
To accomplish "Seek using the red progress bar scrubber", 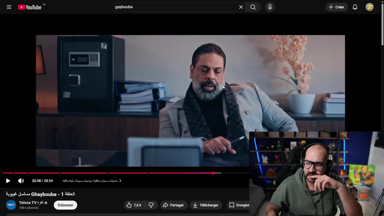I will [213, 173].
